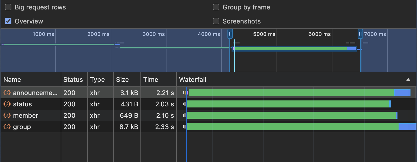Click the Waterfall sort arrow icon
Viewport: 417px width, 162px height.
408,80
